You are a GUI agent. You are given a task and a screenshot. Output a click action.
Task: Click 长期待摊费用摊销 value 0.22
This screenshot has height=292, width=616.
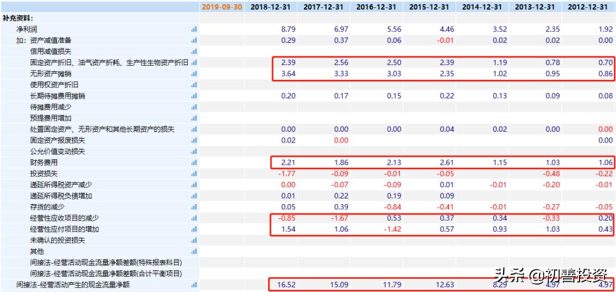447,95
